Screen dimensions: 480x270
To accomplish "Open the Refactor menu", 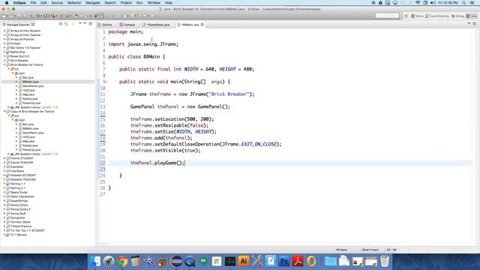I will point(74,3).
